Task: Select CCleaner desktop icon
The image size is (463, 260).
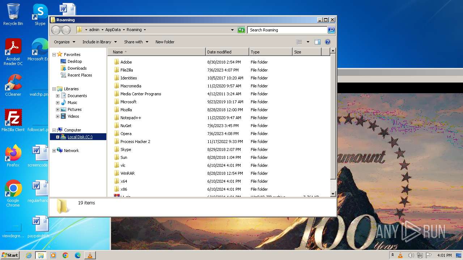Action: point(13,85)
